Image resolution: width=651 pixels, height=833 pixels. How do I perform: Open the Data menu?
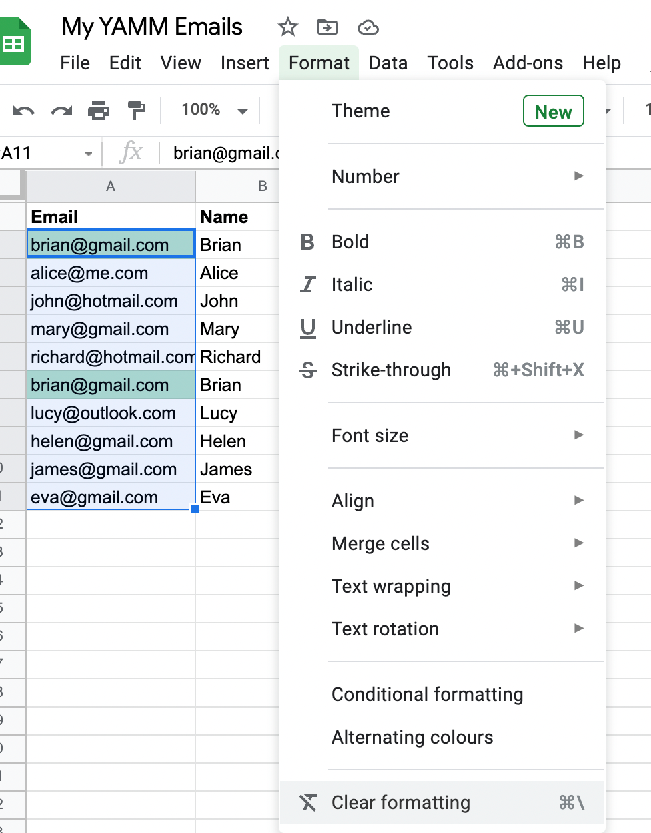point(388,63)
